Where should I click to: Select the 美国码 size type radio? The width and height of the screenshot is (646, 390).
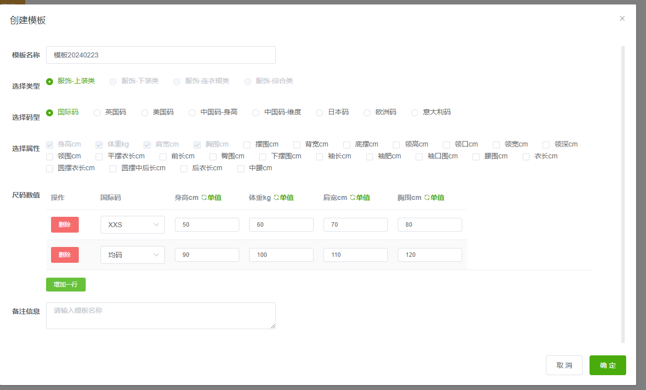[x=145, y=113]
